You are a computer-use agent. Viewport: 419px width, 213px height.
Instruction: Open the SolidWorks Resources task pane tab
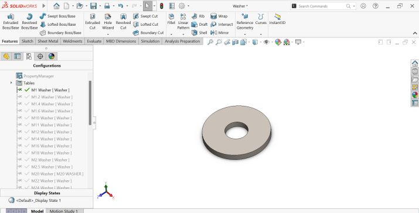coord(415,64)
